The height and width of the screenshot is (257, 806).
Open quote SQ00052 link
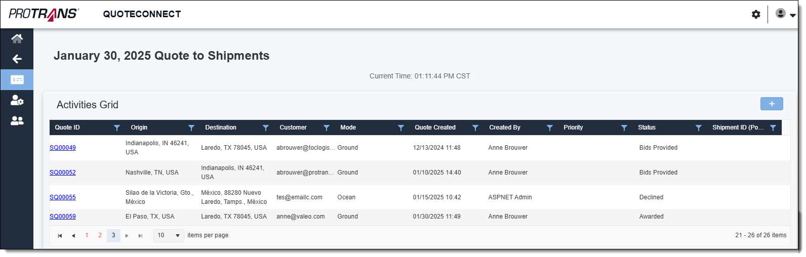[x=63, y=173]
